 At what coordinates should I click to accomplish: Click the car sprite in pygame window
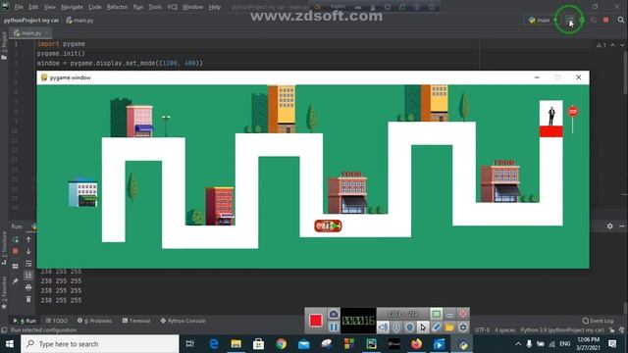(328, 227)
